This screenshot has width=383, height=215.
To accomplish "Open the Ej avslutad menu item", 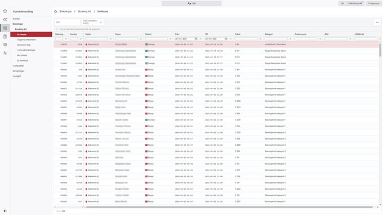I will pos(23,61).
